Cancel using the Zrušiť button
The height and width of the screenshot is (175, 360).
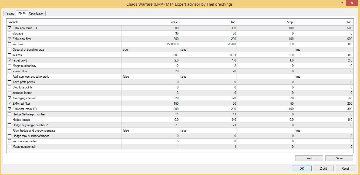pyautogui.click(x=324, y=168)
